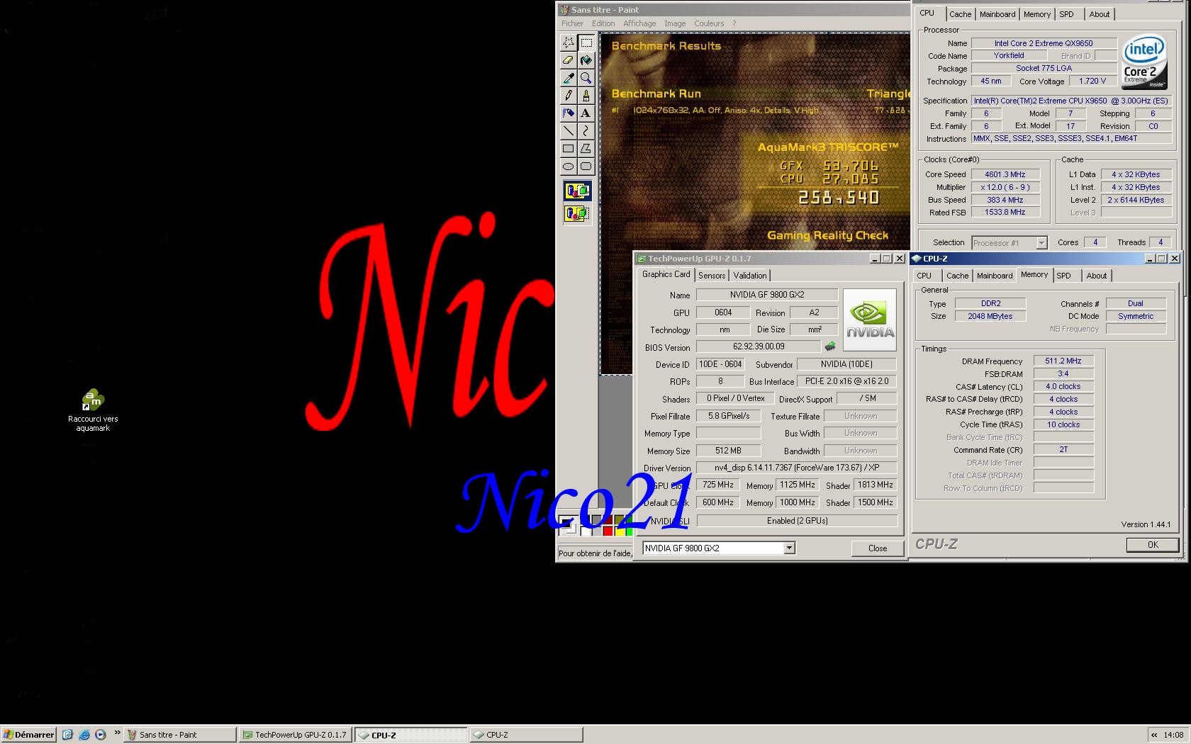Click the Driver Version field in GPU-Z

[x=797, y=468]
